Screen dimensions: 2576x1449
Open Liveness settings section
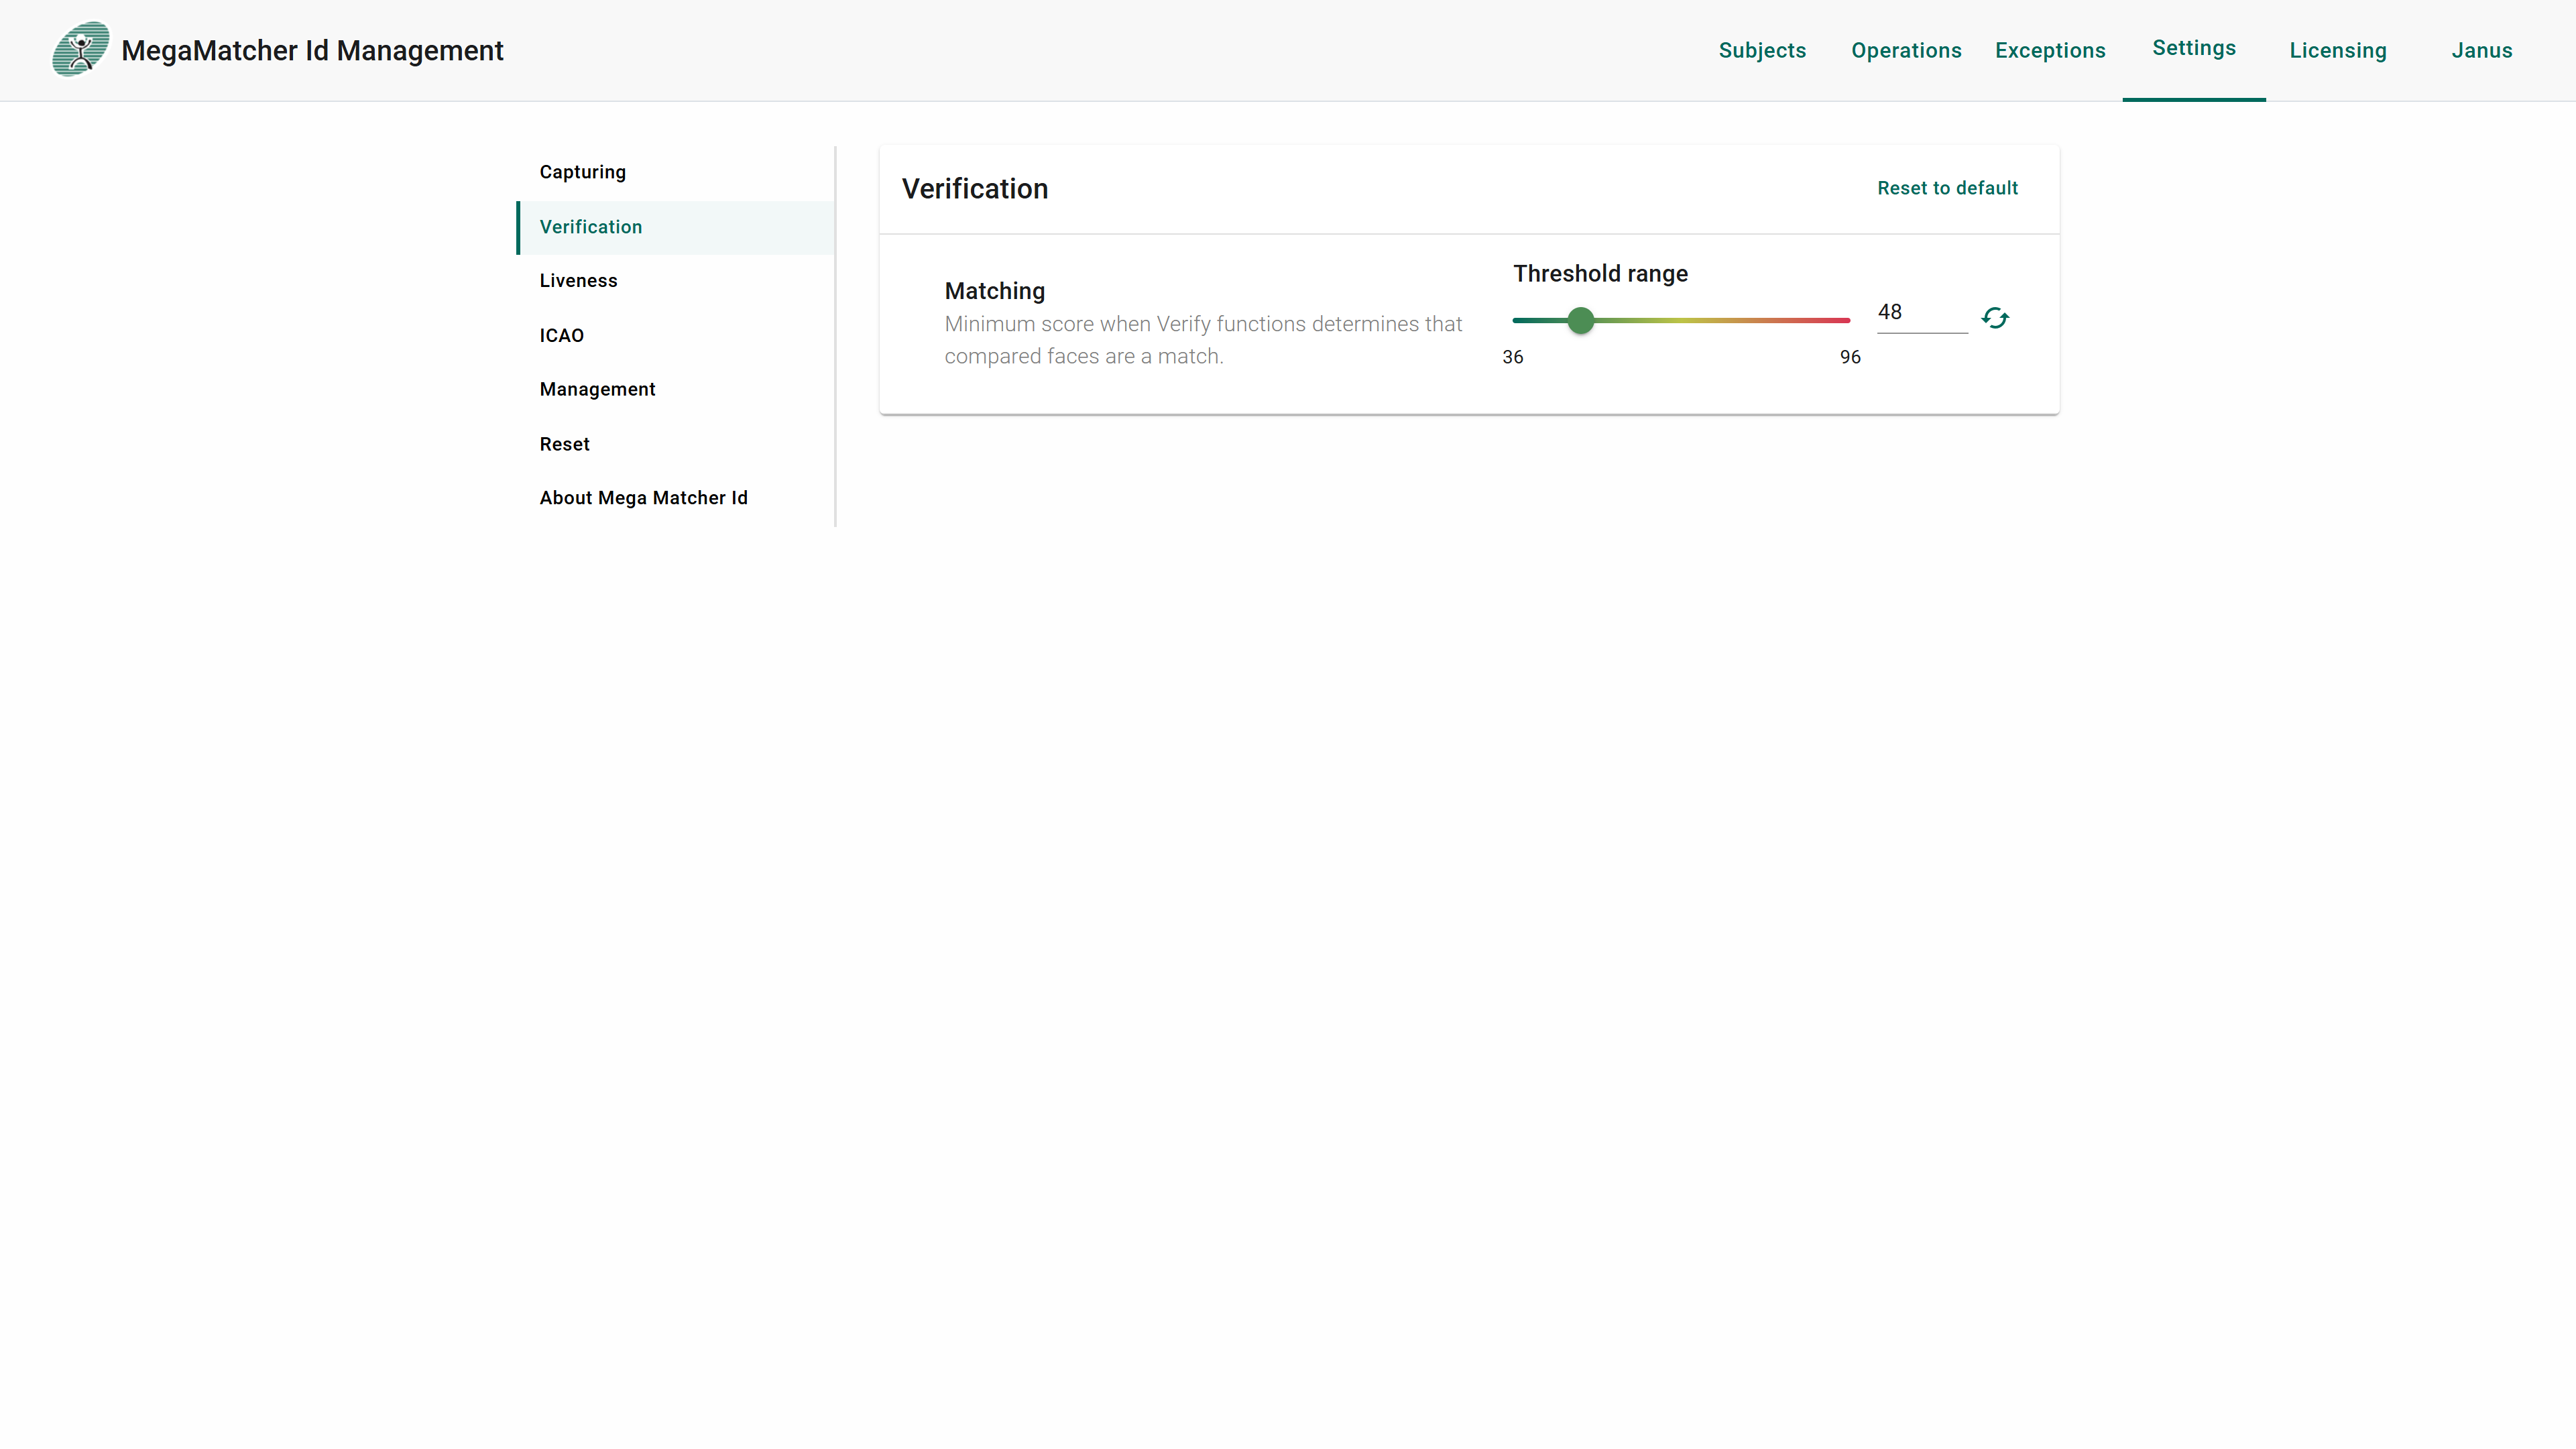(x=676, y=281)
